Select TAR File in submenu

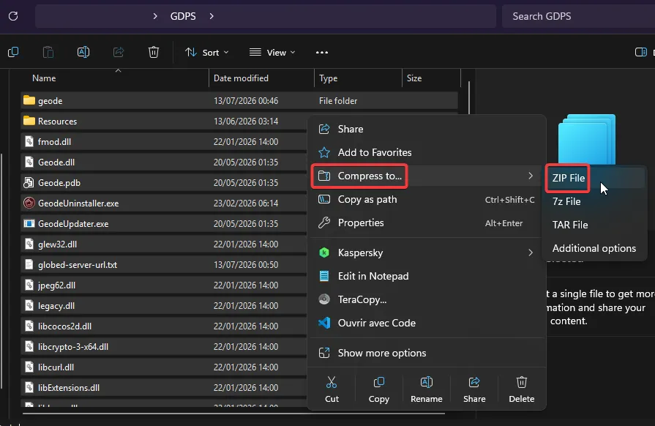coord(594,225)
